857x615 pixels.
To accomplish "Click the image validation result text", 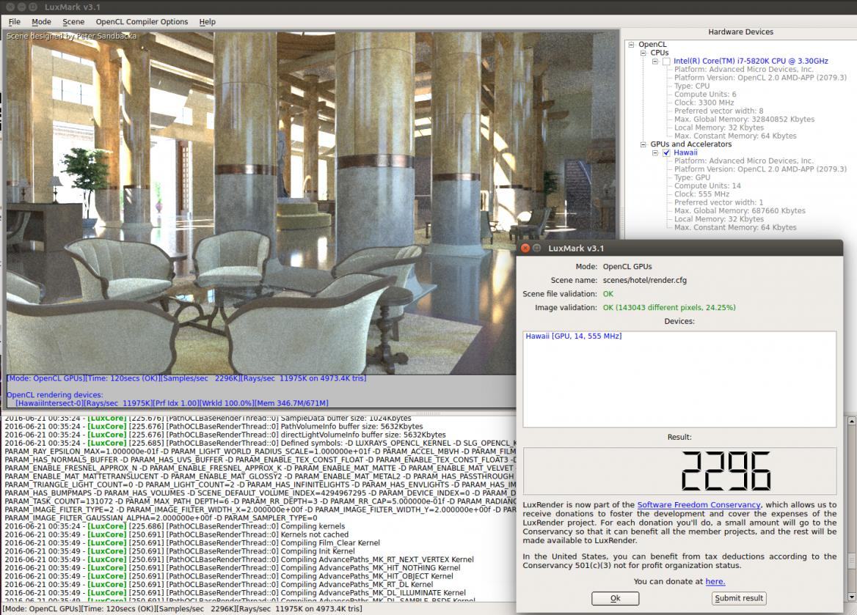I will pos(669,308).
